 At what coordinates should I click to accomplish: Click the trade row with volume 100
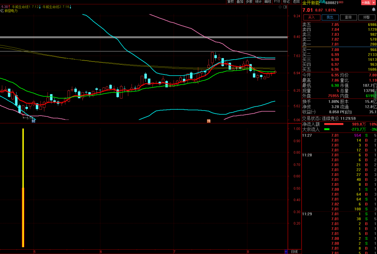339,209
